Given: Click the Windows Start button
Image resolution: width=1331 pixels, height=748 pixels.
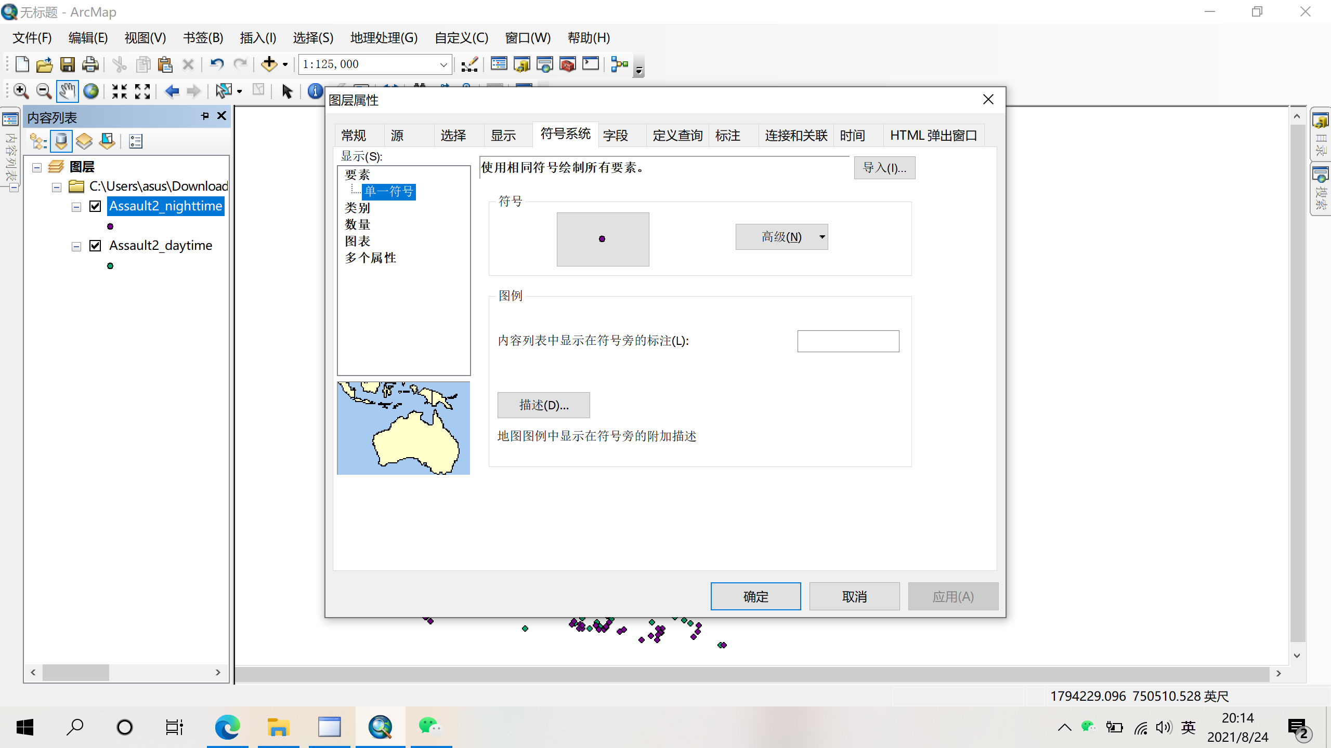Looking at the screenshot, I should 25,727.
